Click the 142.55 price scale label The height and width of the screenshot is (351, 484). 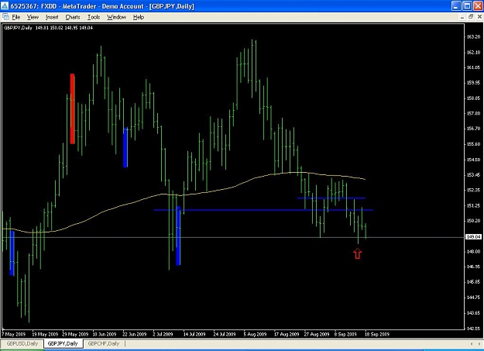click(x=473, y=328)
